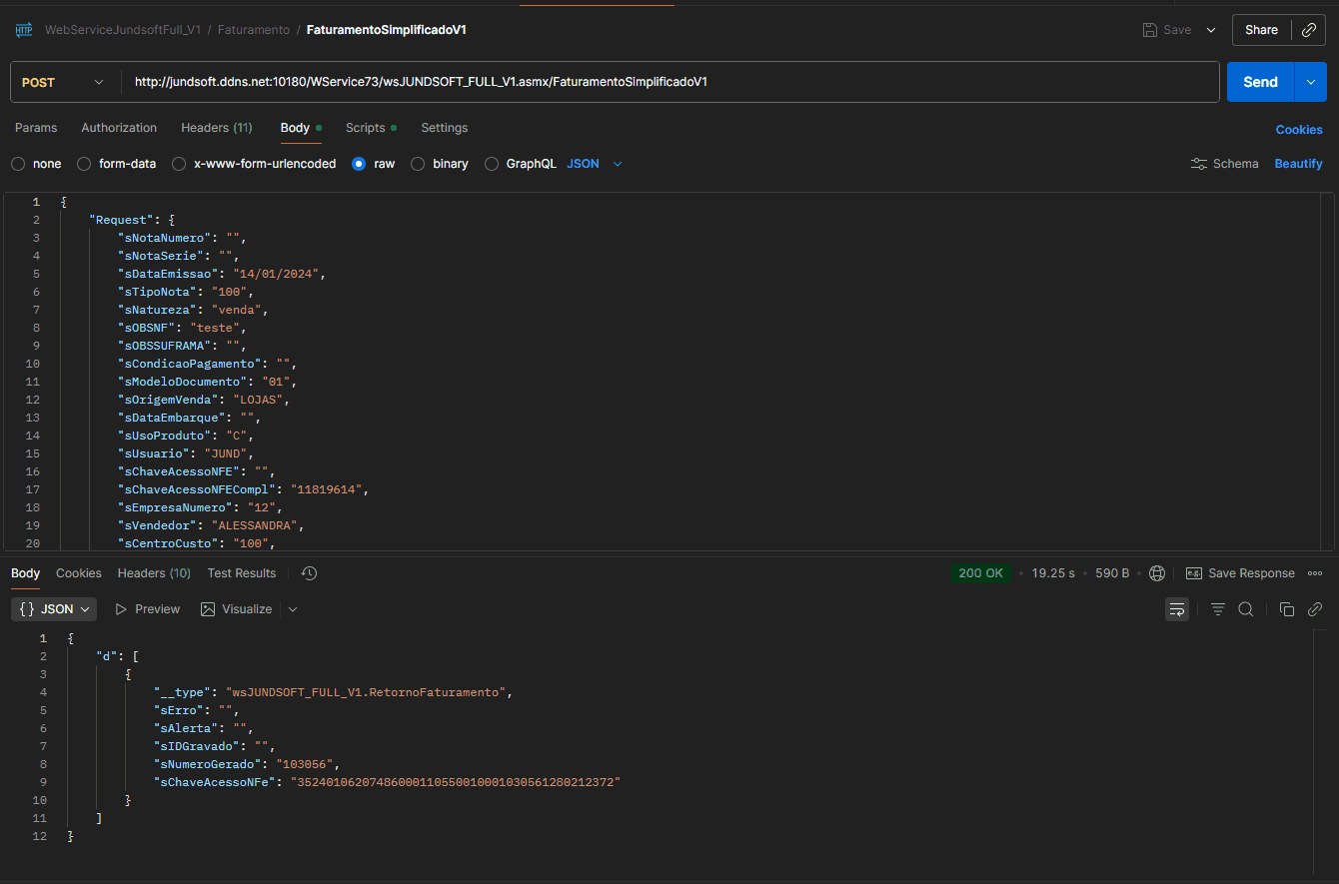
Task: Select the form-data body option
Action: point(85,164)
